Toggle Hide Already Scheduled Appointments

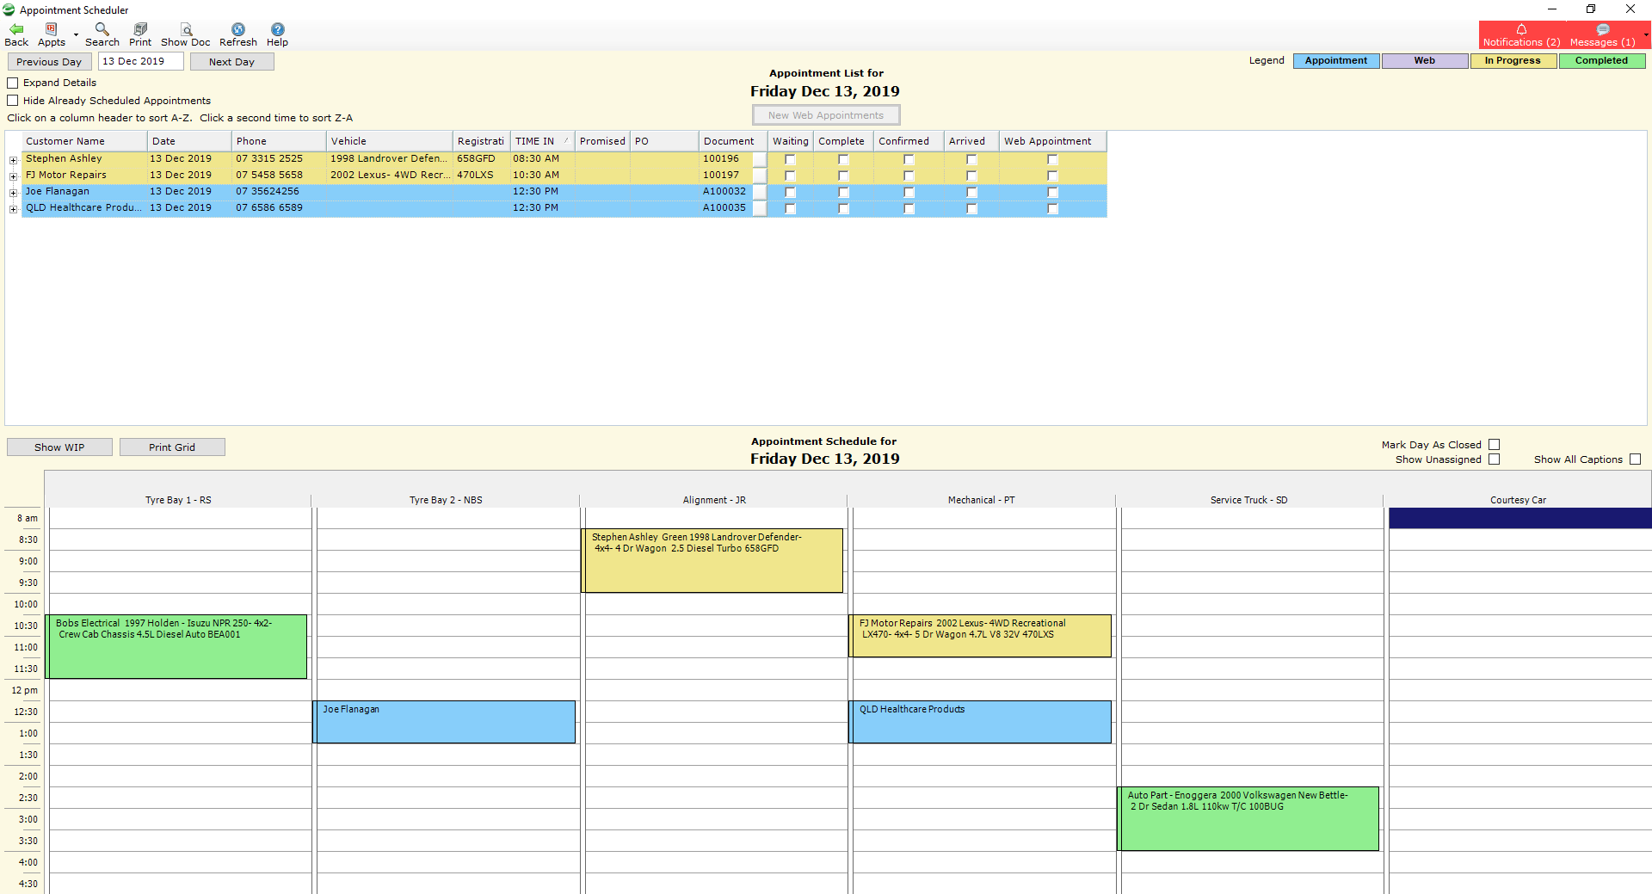pos(13,101)
